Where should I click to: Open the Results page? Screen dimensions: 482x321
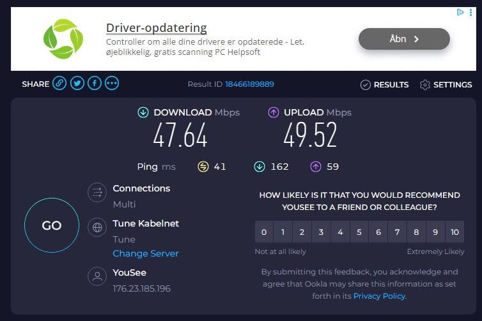384,84
